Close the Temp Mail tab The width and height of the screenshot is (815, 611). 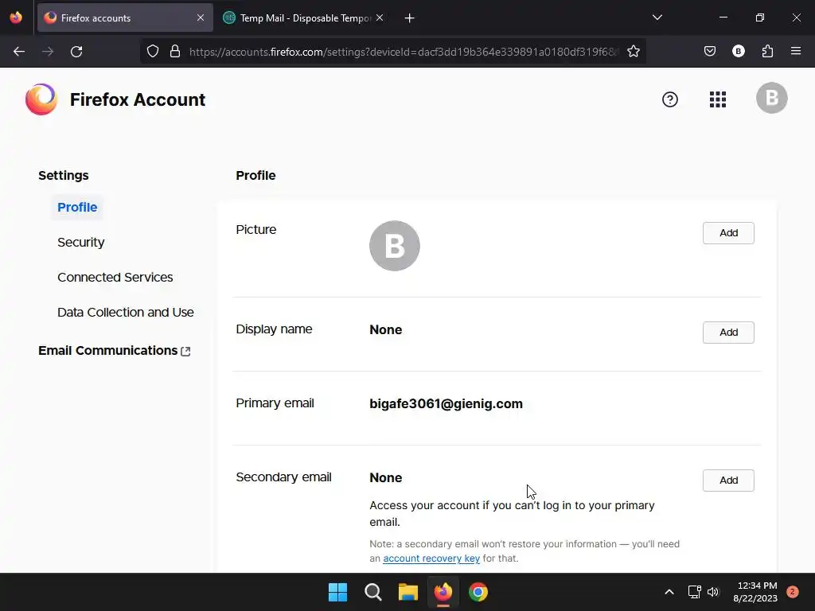pyautogui.click(x=380, y=18)
